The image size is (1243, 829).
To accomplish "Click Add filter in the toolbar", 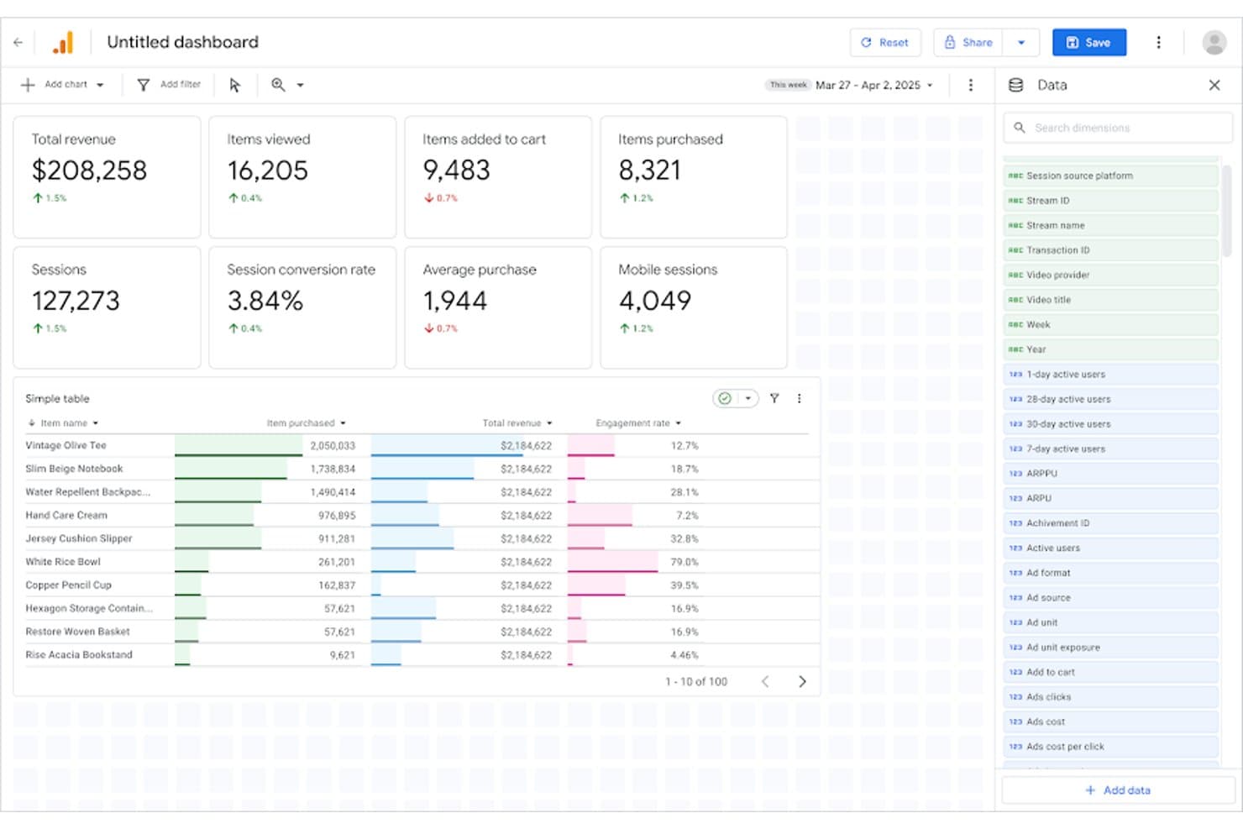I will pos(169,85).
